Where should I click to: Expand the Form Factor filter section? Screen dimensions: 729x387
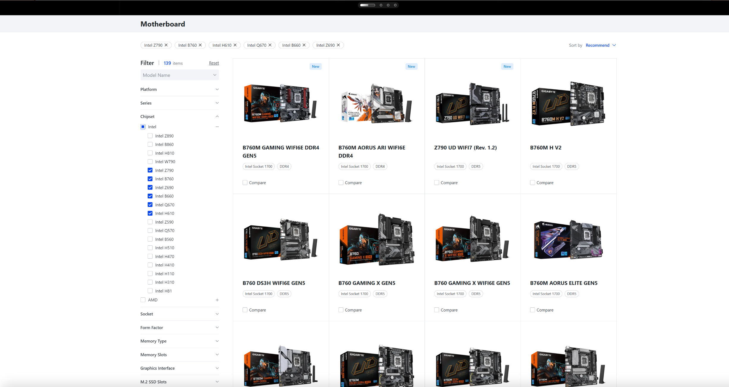pyautogui.click(x=180, y=328)
